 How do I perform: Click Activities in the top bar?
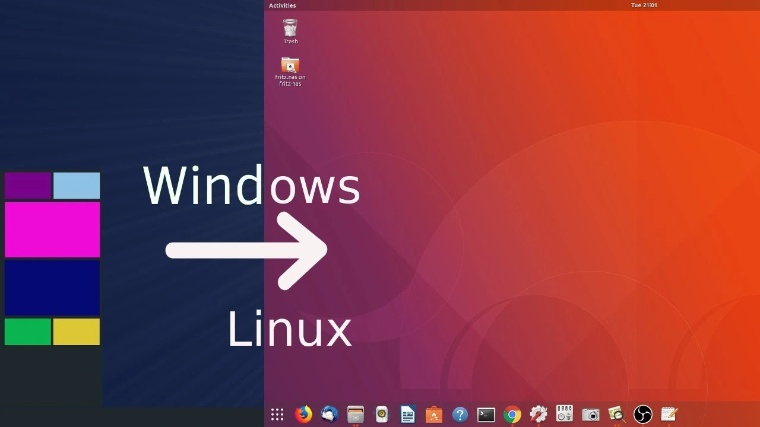click(x=282, y=5)
